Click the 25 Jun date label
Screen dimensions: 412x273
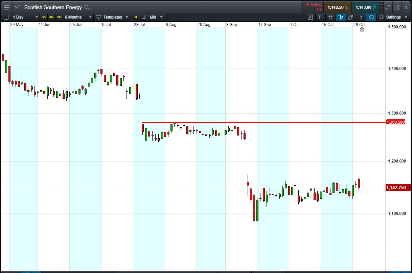click(76, 25)
